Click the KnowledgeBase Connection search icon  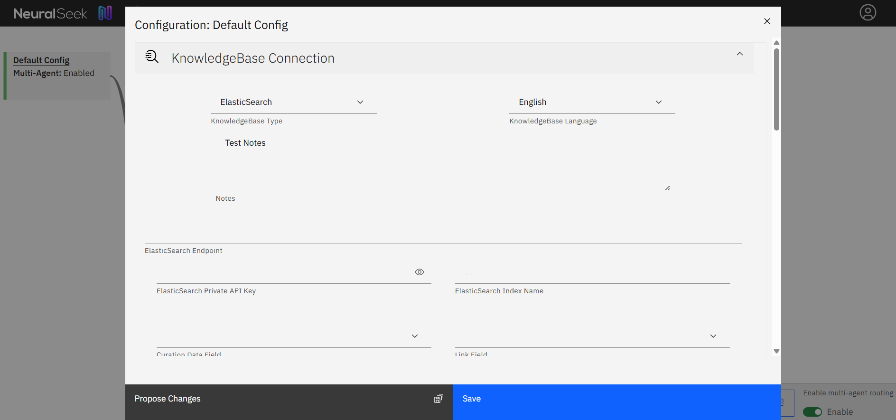[x=152, y=56]
